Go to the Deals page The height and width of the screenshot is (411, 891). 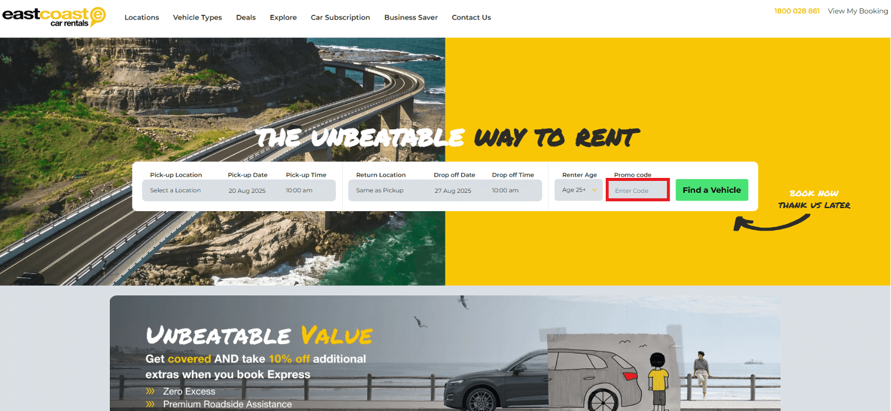pyautogui.click(x=246, y=18)
